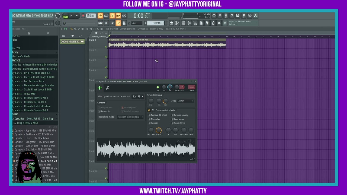347x195 pixels.
Task: Open the Channel rack icon
Action: 183,23
